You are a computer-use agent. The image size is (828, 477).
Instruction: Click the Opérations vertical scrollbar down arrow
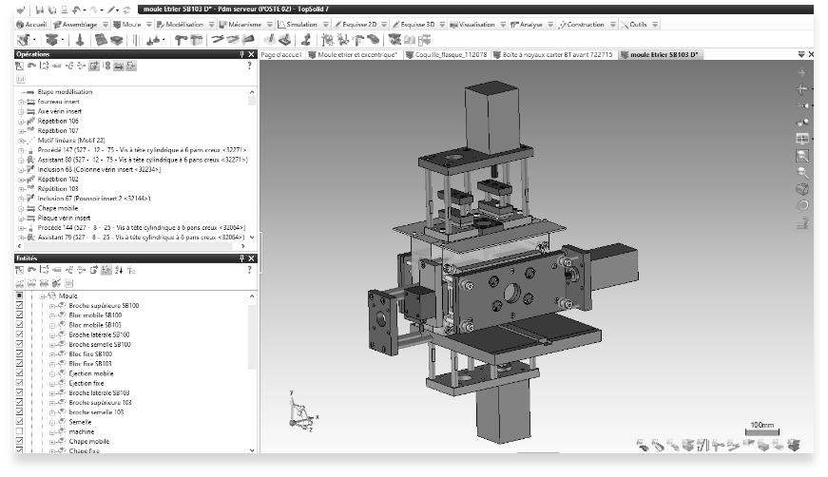[252, 238]
